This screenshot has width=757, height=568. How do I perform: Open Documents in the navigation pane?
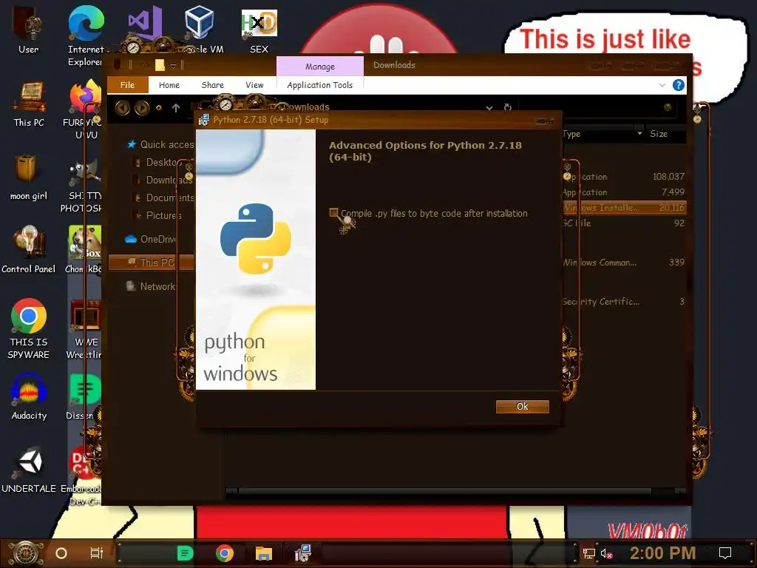165,198
